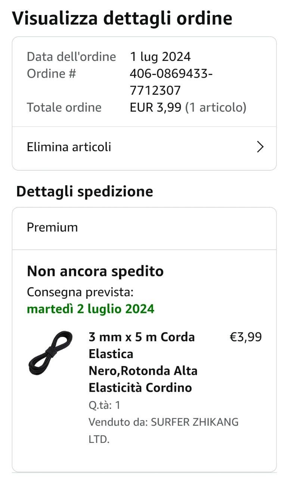This screenshot has height=478, width=288.
Task: Click the Ordine # label
Action: tap(52, 74)
